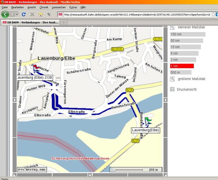
Task: Set map scale to 500 m
Action: click(181, 72)
